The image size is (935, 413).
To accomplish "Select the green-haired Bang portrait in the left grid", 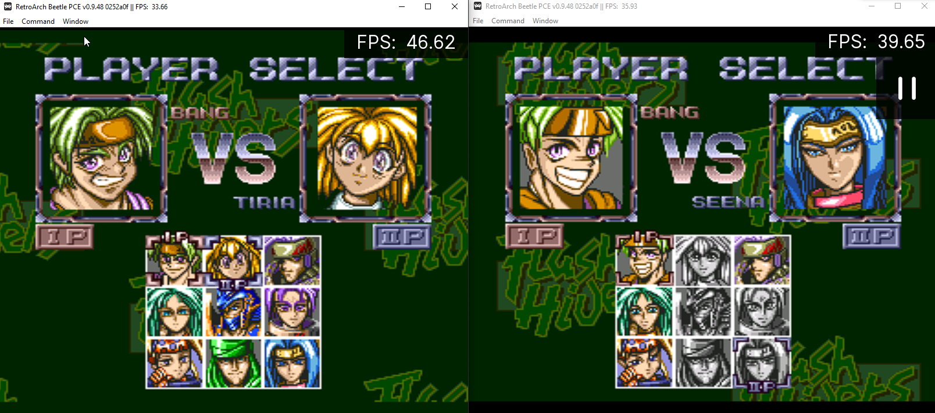I will coord(174,260).
